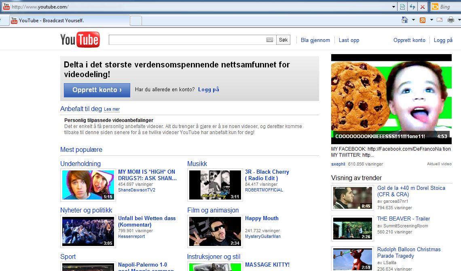Open MY MOM IS *HIGH* video thumbnail

[x=88, y=185]
